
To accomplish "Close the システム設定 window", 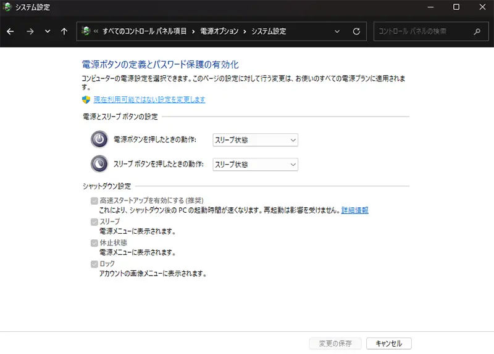I will 482,7.
